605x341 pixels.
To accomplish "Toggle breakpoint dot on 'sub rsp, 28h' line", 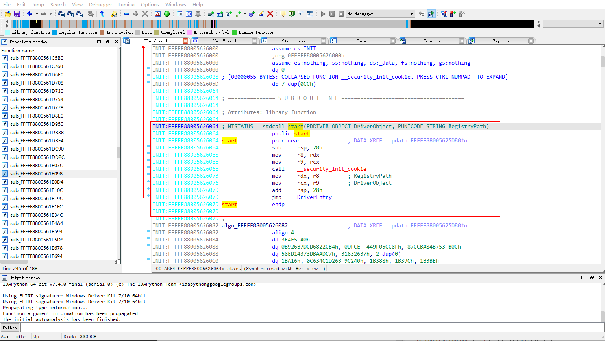I will [x=148, y=146].
